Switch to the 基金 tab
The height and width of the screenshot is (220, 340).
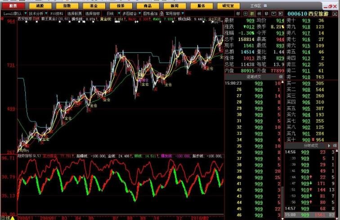94,6
